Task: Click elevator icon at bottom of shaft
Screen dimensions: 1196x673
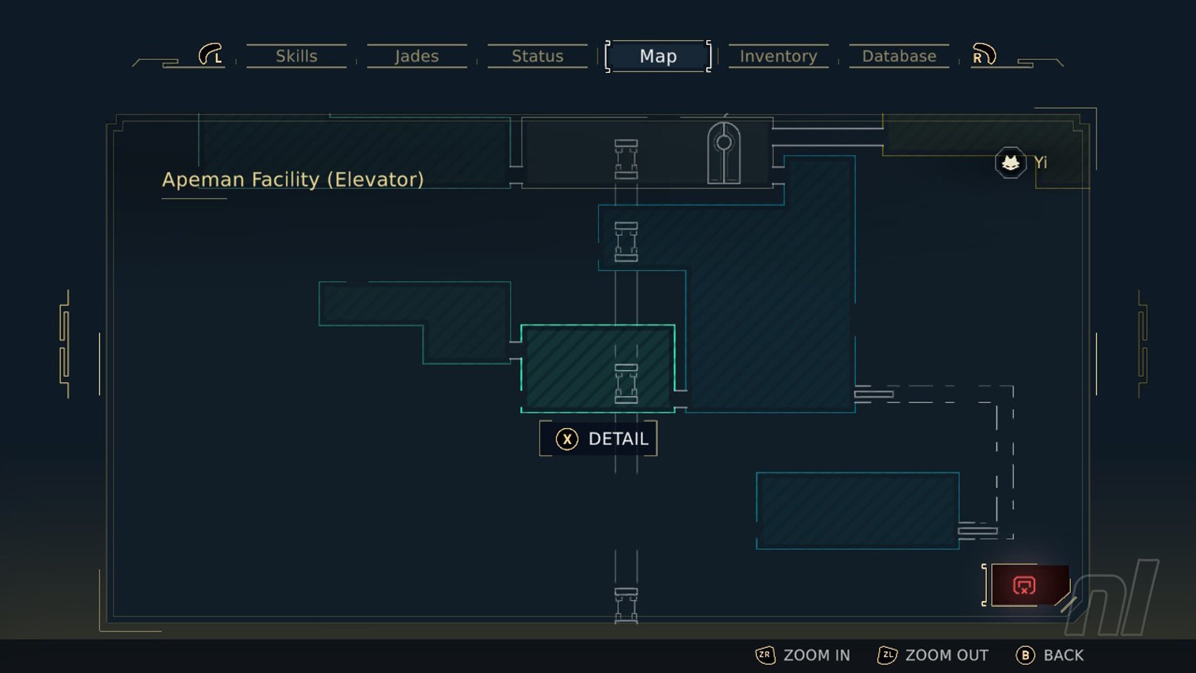Action: click(626, 604)
